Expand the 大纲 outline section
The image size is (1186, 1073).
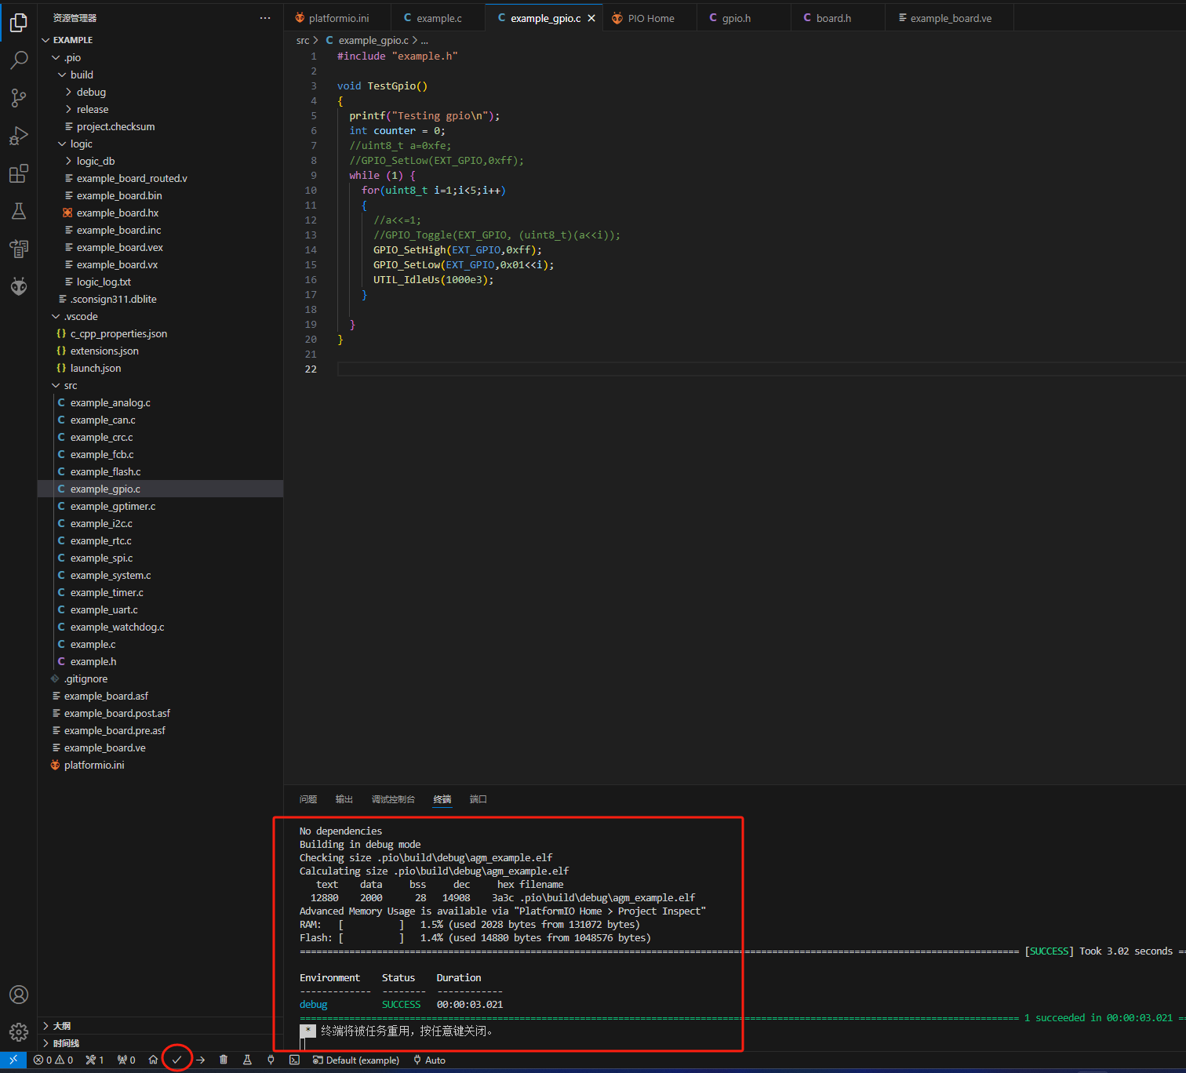pyautogui.click(x=160, y=1026)
